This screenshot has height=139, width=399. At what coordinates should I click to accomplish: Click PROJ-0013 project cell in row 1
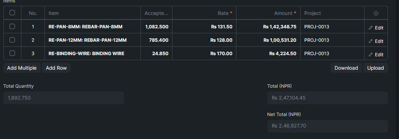point(332,26)
